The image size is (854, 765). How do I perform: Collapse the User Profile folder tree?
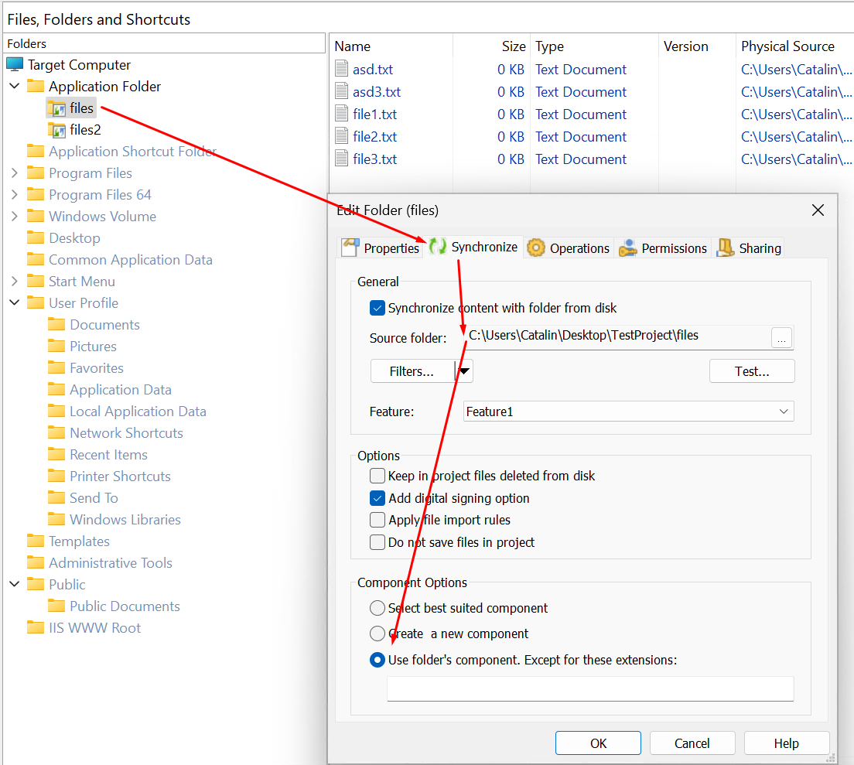pyautogui.click(x=15, y=303)
